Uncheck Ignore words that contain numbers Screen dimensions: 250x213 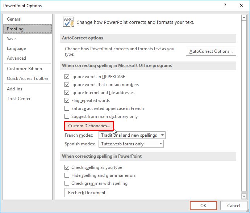[x=67, y=85]
